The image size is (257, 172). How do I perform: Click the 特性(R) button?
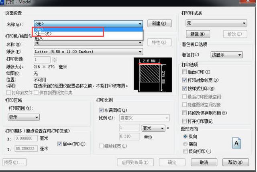point(159,42)
